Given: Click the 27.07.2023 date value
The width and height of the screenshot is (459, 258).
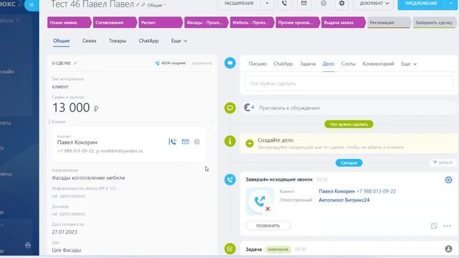Looking at the screenshot, I should tap(65, 232).
